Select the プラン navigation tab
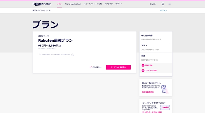 [59, 4]
